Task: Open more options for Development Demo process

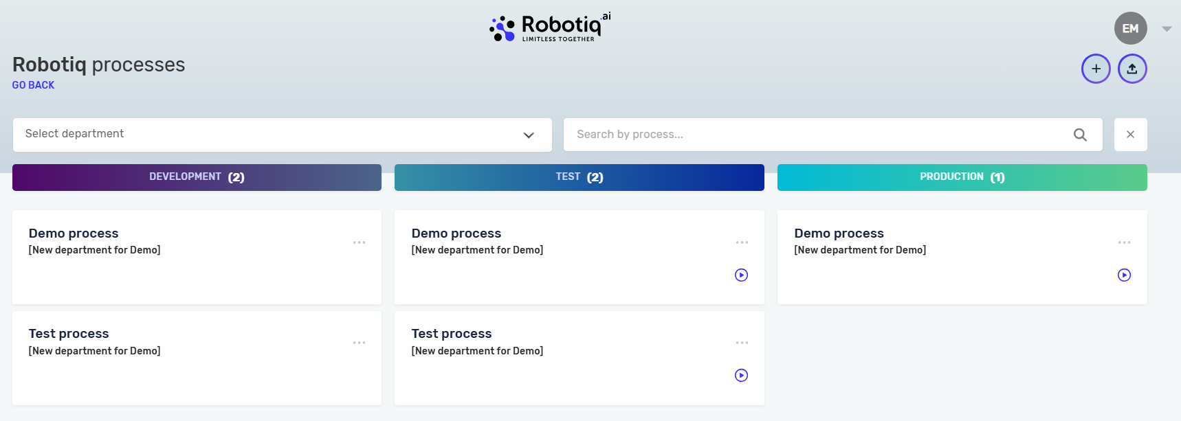Action: (x=359, y=242)
